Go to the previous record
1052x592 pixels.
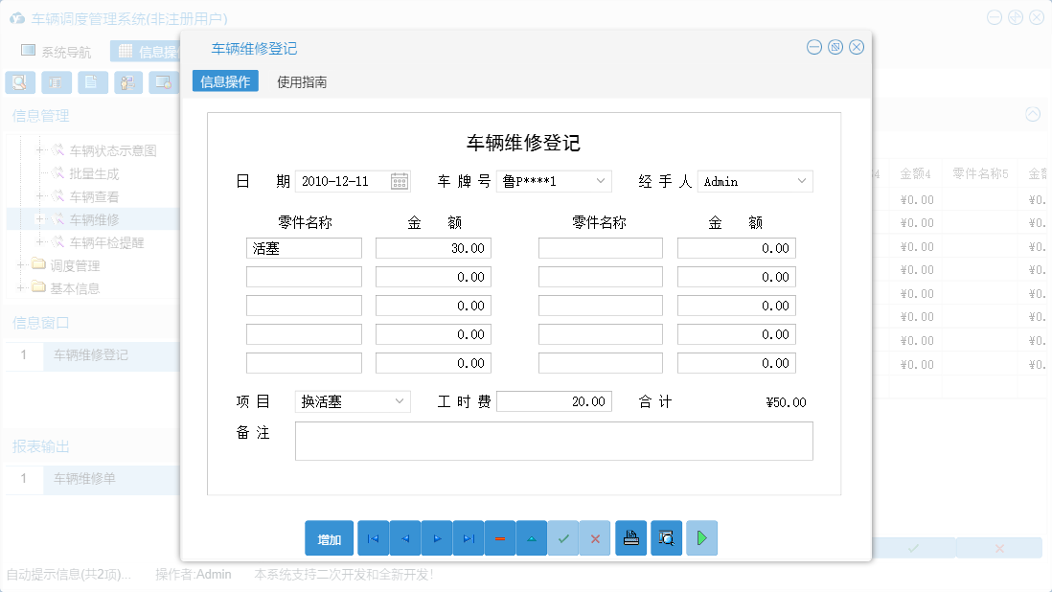(404, 537)
